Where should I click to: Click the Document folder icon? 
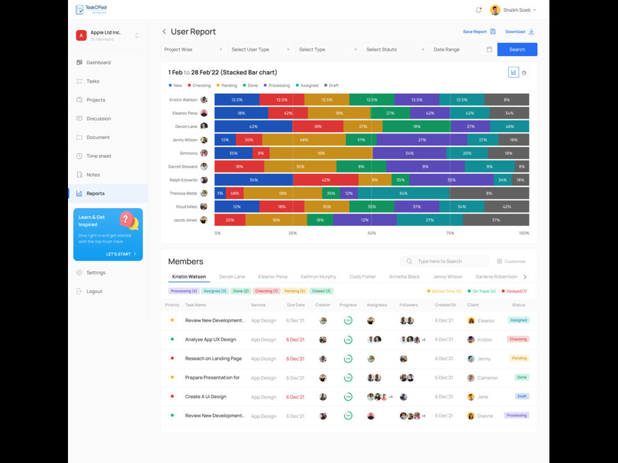pos(79,137)
